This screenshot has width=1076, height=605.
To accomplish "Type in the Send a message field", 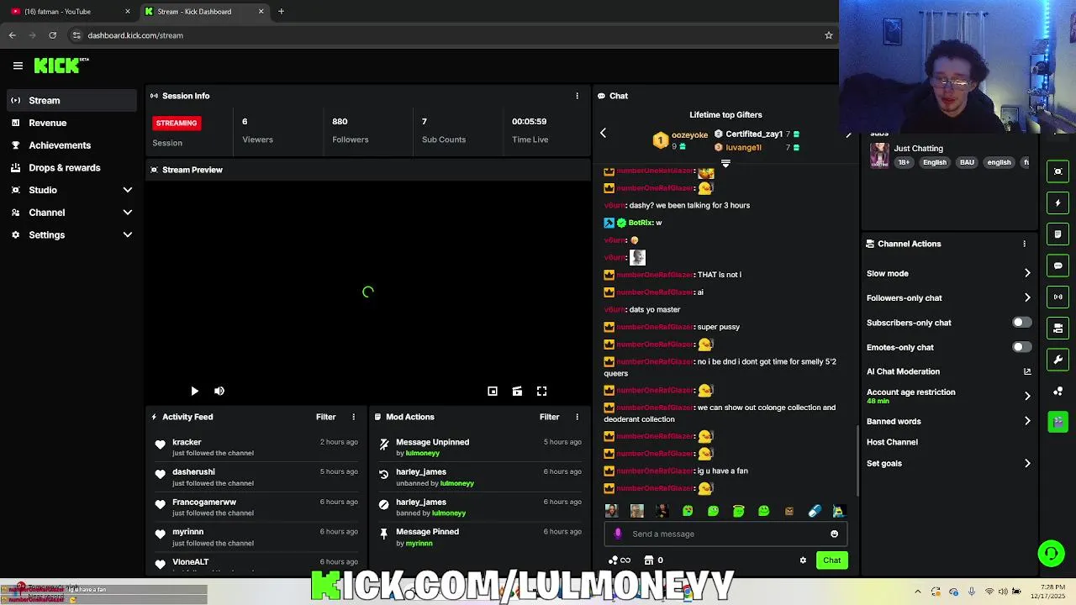I will pos(727,534).
